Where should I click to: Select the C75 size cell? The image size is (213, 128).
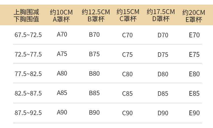127,55
